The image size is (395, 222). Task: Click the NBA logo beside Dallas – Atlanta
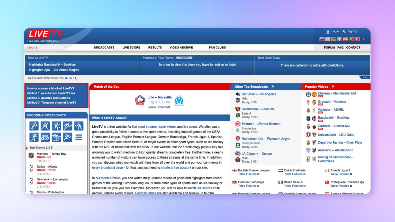click(x=31, y=168)
